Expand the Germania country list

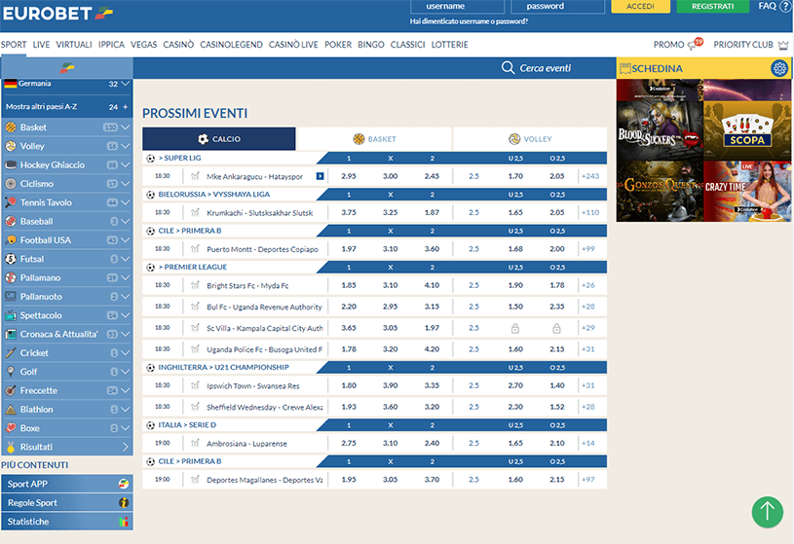coord(125,84)
